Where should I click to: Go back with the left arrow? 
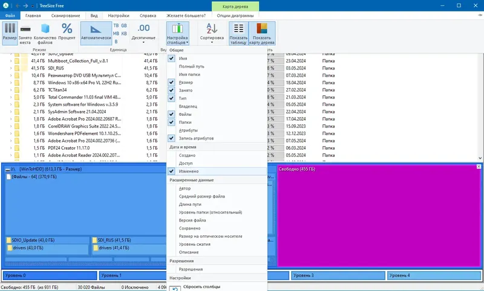pos(18,6)
